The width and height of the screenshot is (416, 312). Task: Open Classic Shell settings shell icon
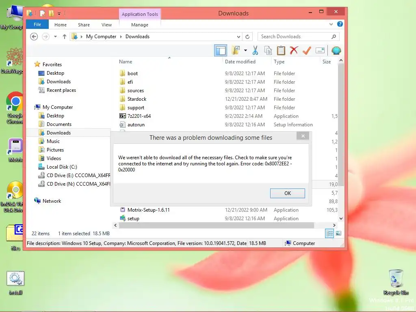pos(336,50)
